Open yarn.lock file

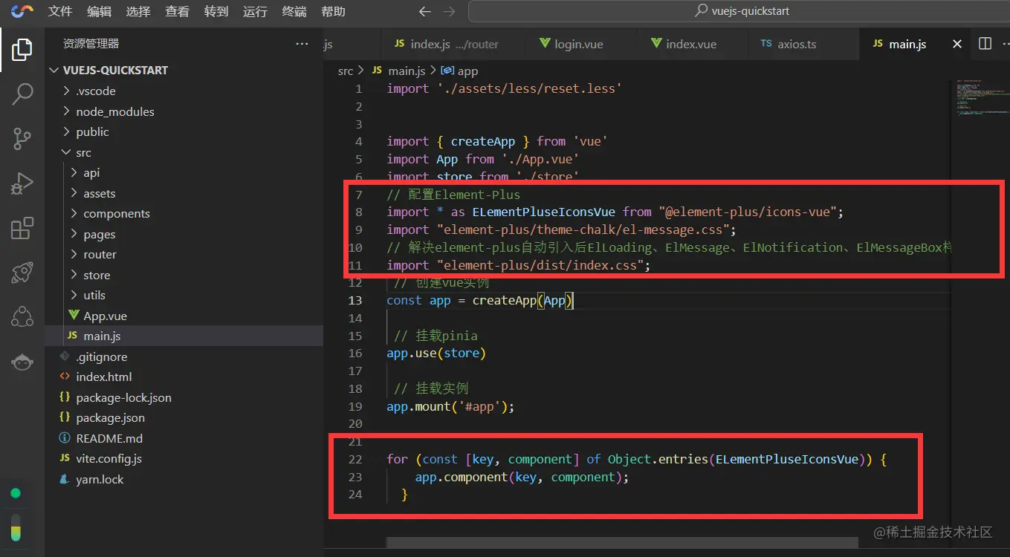coord(184,479)
